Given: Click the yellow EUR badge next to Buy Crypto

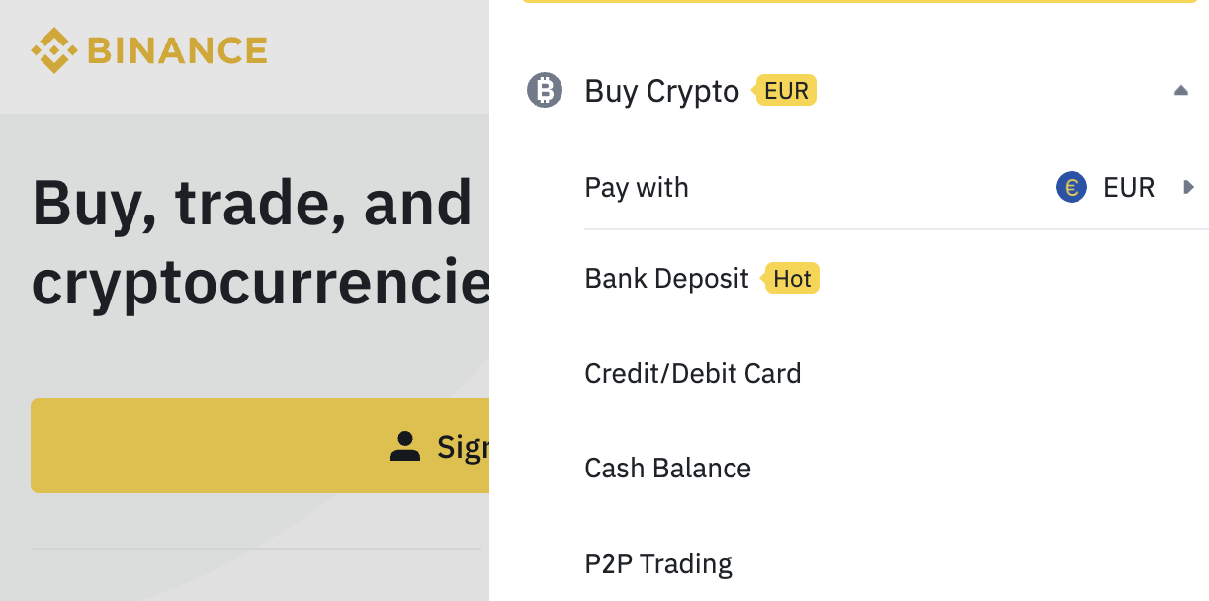Looking at the screenshot, I should pyautogui.click(x=786, y=91).
